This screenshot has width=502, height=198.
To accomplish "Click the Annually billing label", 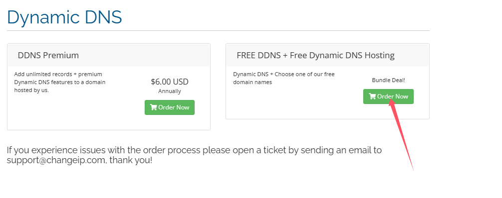I will pyautogui.click(x=170, y=92).
